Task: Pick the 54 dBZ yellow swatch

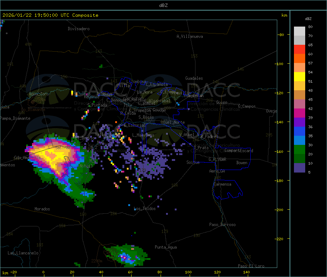Action: coord(299,77)
